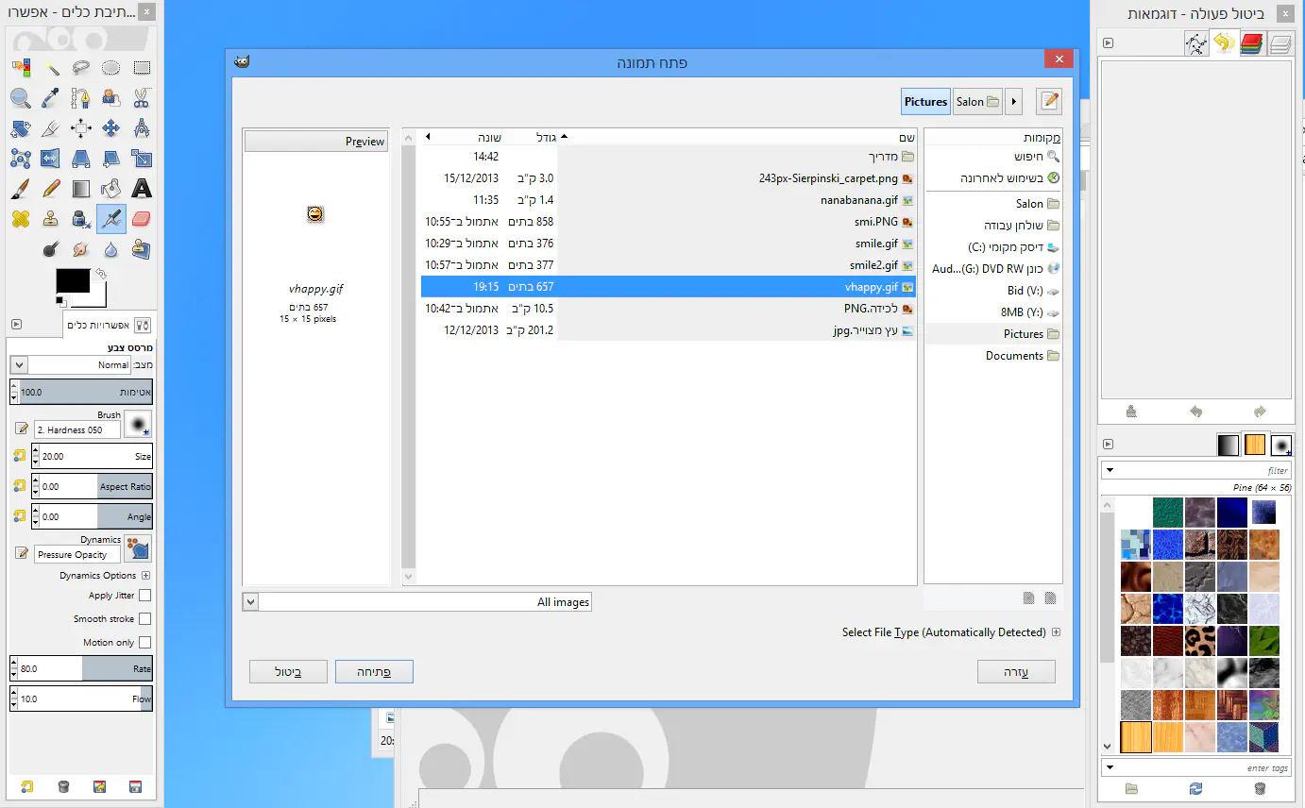The width and height of the screenshot is (1305, 808).
Task: Enable the Apply Jitter checkbox
Action: point(144,596)
